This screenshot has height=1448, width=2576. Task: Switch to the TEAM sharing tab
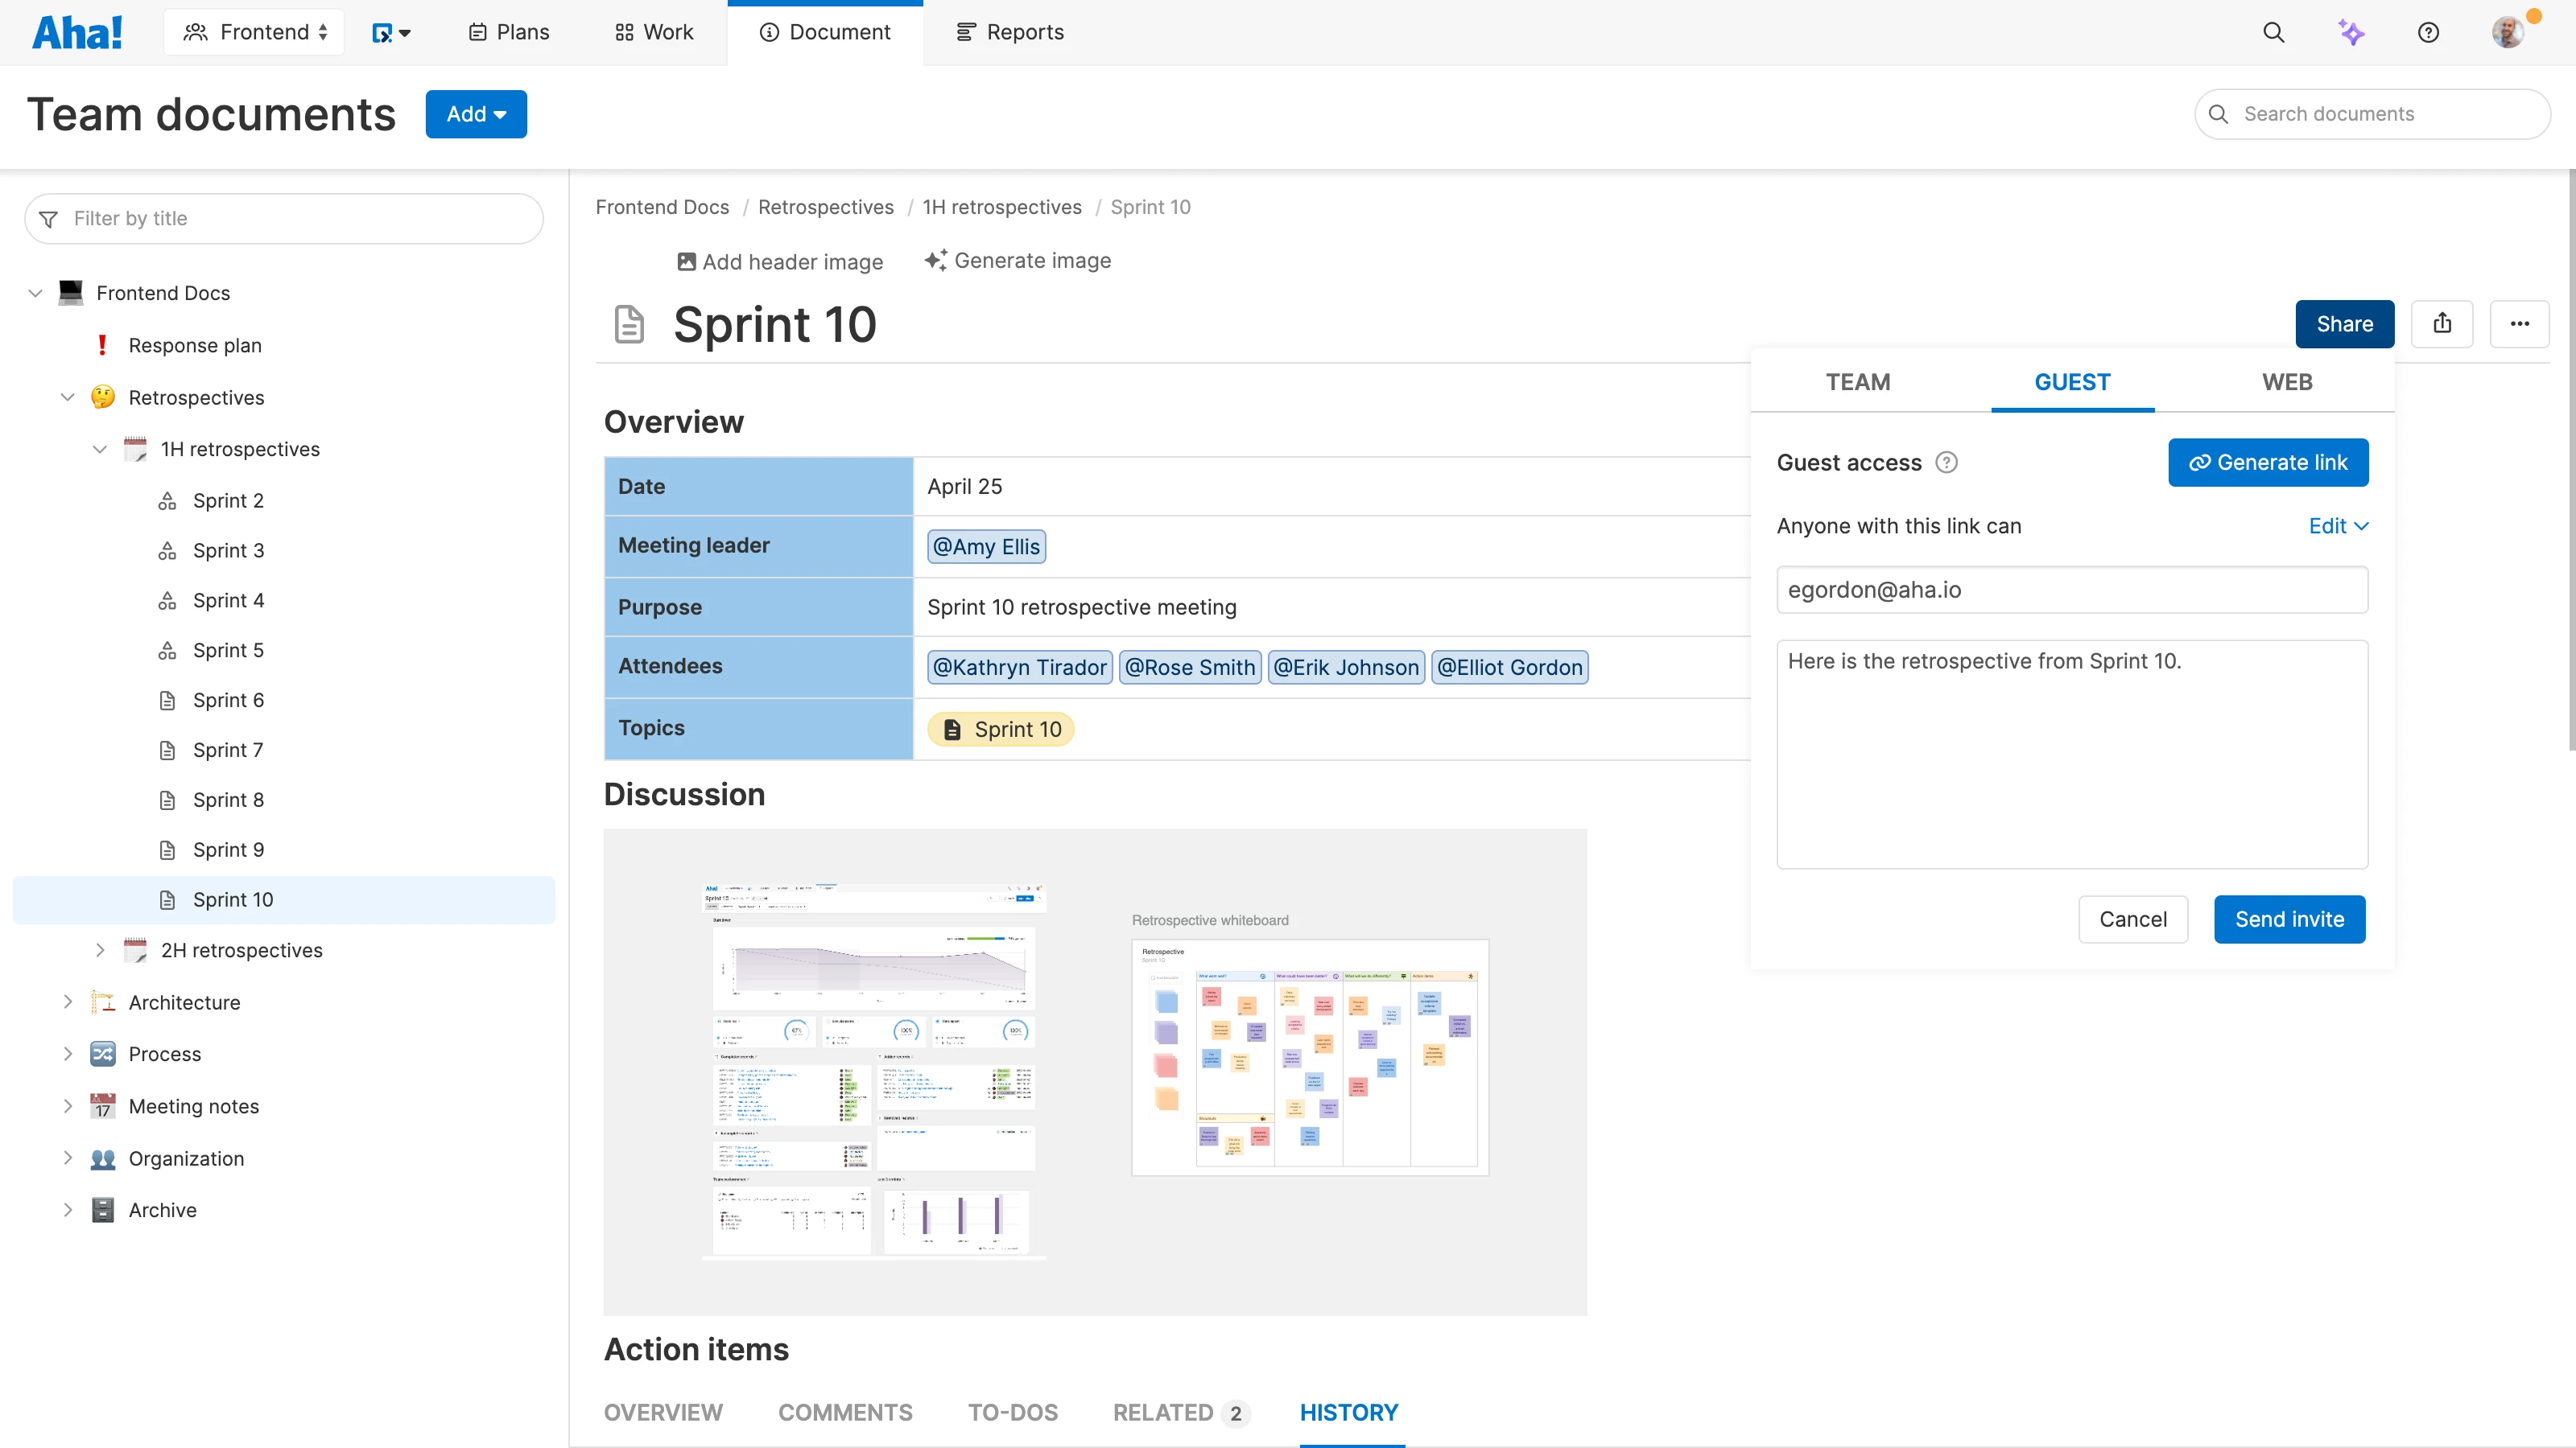(1858, 381)
